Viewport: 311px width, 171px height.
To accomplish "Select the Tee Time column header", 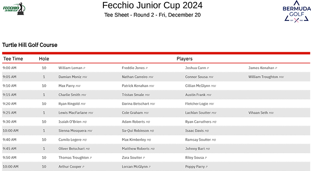I will tap(13, 59).
